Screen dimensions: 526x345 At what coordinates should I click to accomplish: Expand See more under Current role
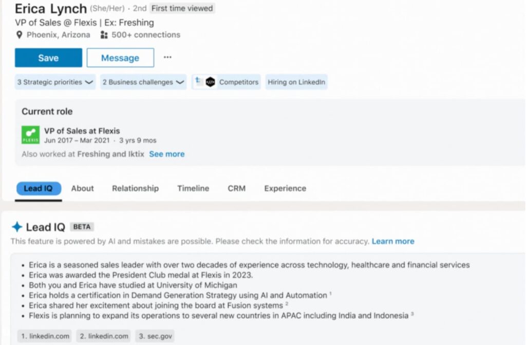(166, 154)
